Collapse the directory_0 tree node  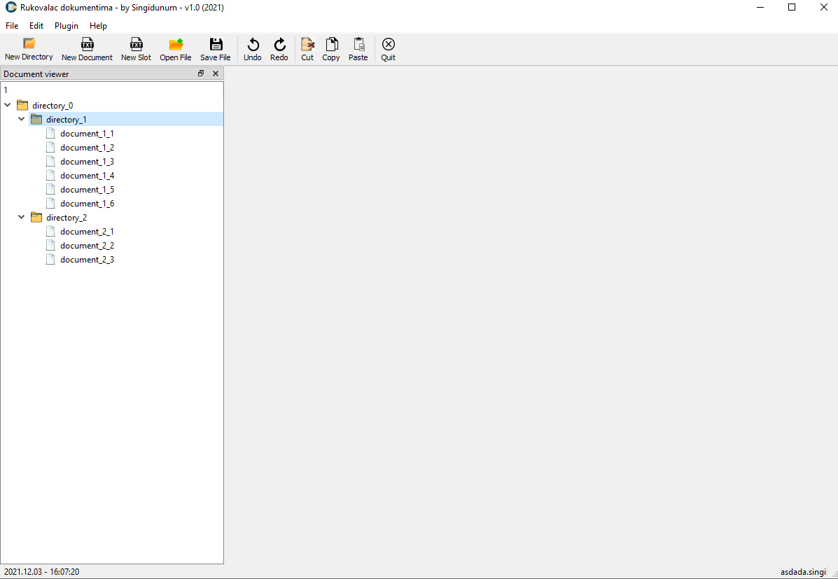[x=8, y=105]
